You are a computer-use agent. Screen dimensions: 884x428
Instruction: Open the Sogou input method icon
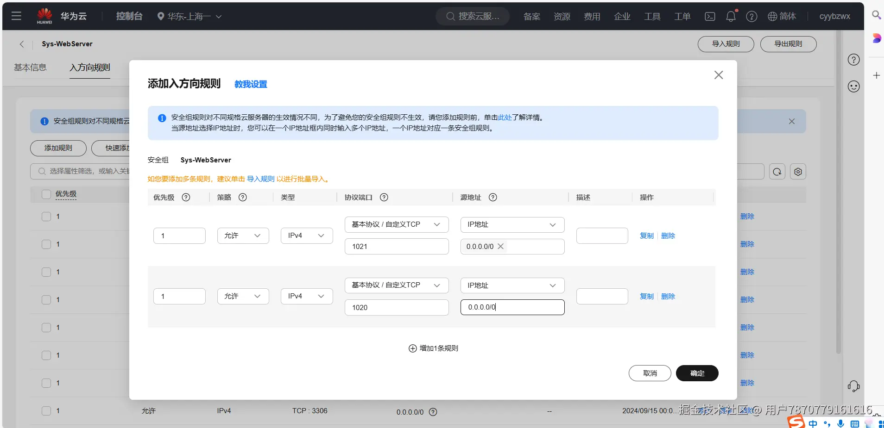click(796, 422)
